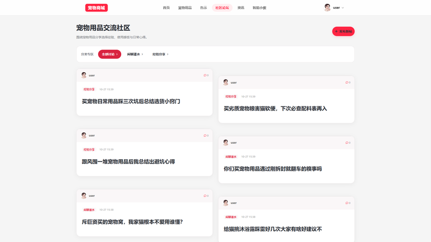
Task: Open the post 斥巨资买的宠物窝，我家猫根本不爱用谁懂?
Action: pos(132,222)
